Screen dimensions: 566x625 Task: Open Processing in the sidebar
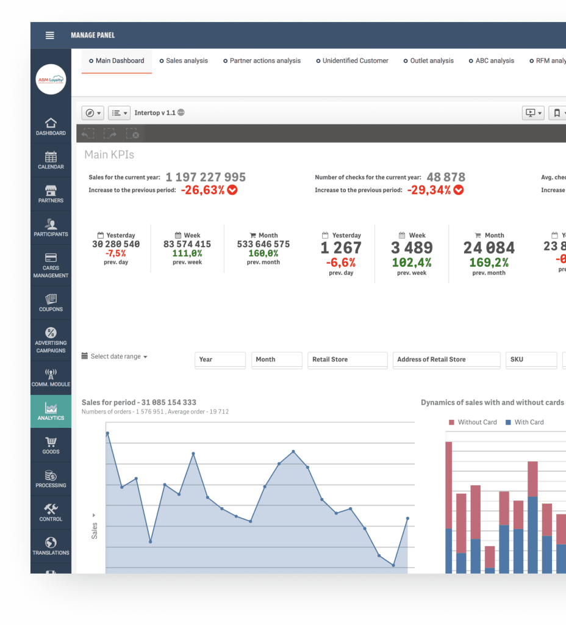[51, 479]
